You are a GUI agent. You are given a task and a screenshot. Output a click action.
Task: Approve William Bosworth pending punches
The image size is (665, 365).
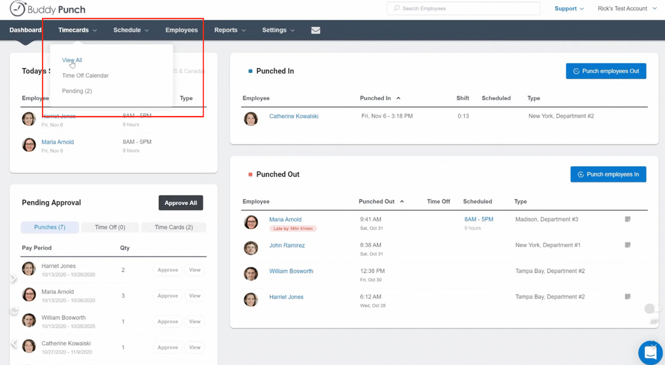[x=167, y=321]
